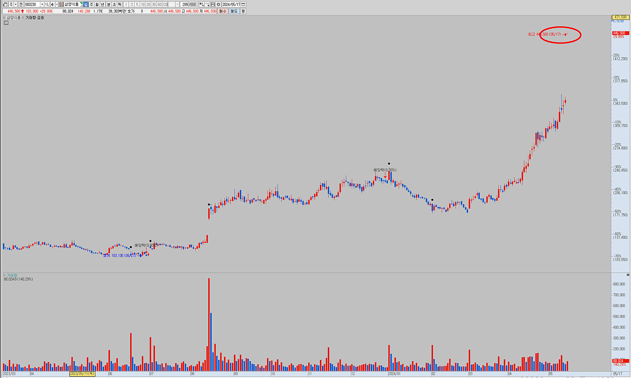Click the small icon at volume panel corner

pos(628,275)
